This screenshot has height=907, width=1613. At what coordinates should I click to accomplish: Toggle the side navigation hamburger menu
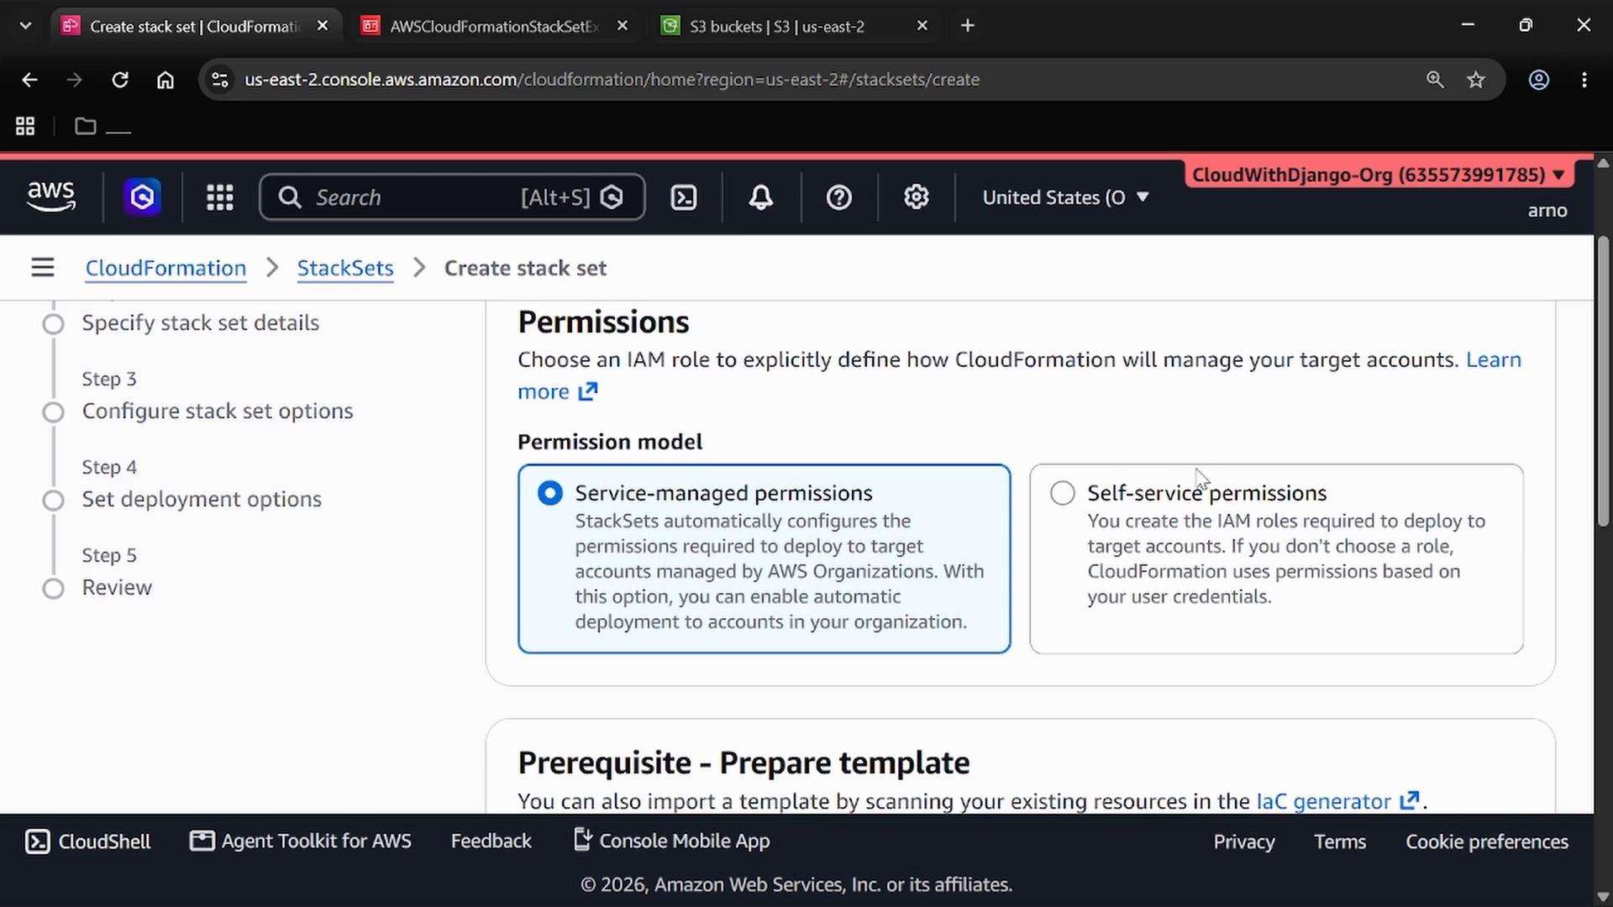[43, 268]
